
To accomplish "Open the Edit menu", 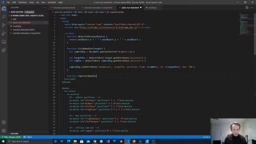I will pyautogui.click(x=14, y=2).
